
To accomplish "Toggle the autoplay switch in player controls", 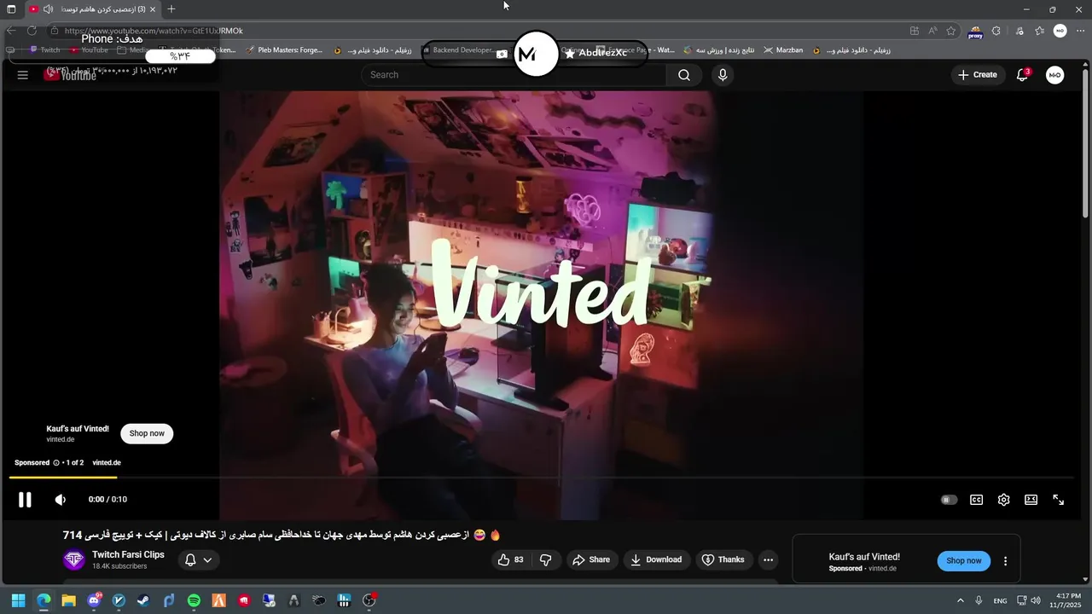I will (x=949, y=500).
